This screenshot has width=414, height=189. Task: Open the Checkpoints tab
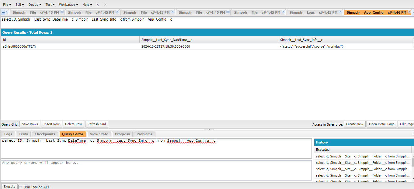click(45, 134)
